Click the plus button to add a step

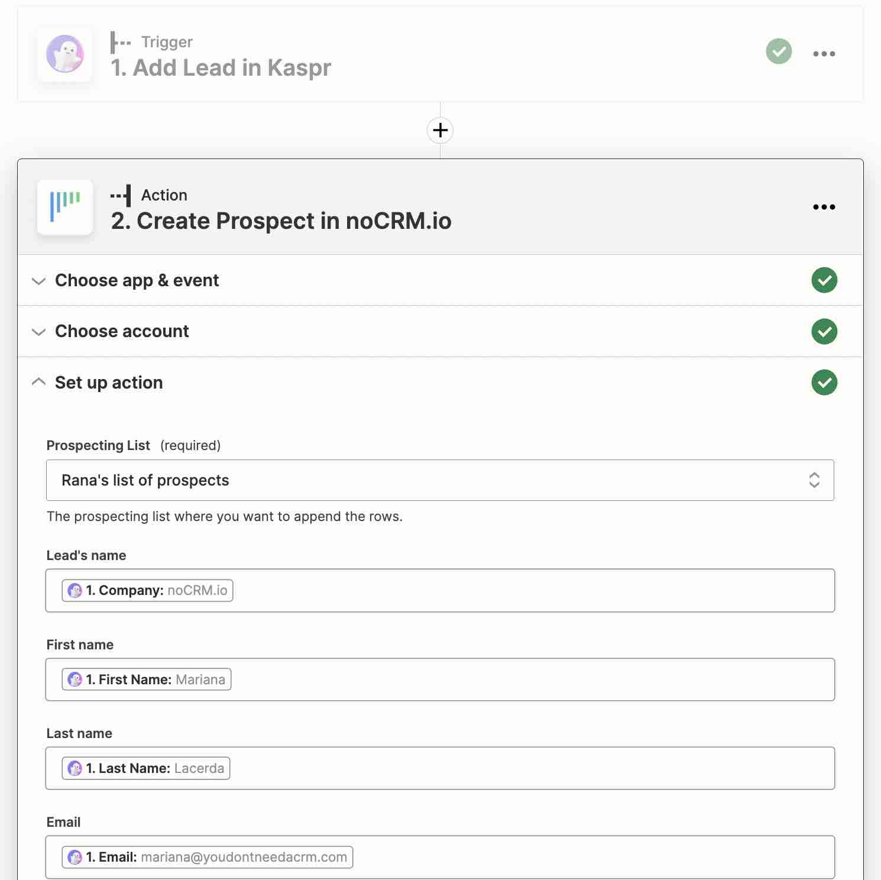[440, 130]
